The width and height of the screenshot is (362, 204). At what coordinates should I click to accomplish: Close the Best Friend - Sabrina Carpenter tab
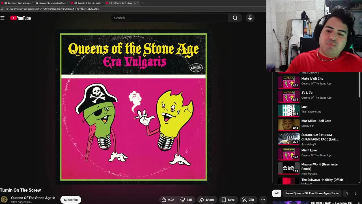click(x=33, y=3)
